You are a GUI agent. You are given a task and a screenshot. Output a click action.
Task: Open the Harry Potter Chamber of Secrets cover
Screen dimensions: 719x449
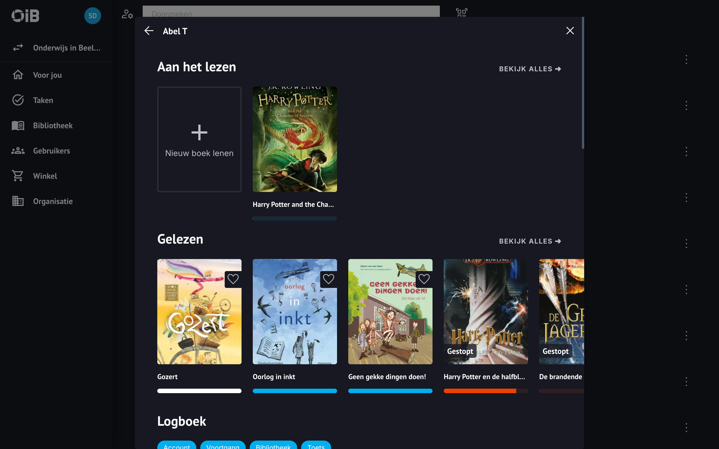pyautogui.click(x=294, y=139)
